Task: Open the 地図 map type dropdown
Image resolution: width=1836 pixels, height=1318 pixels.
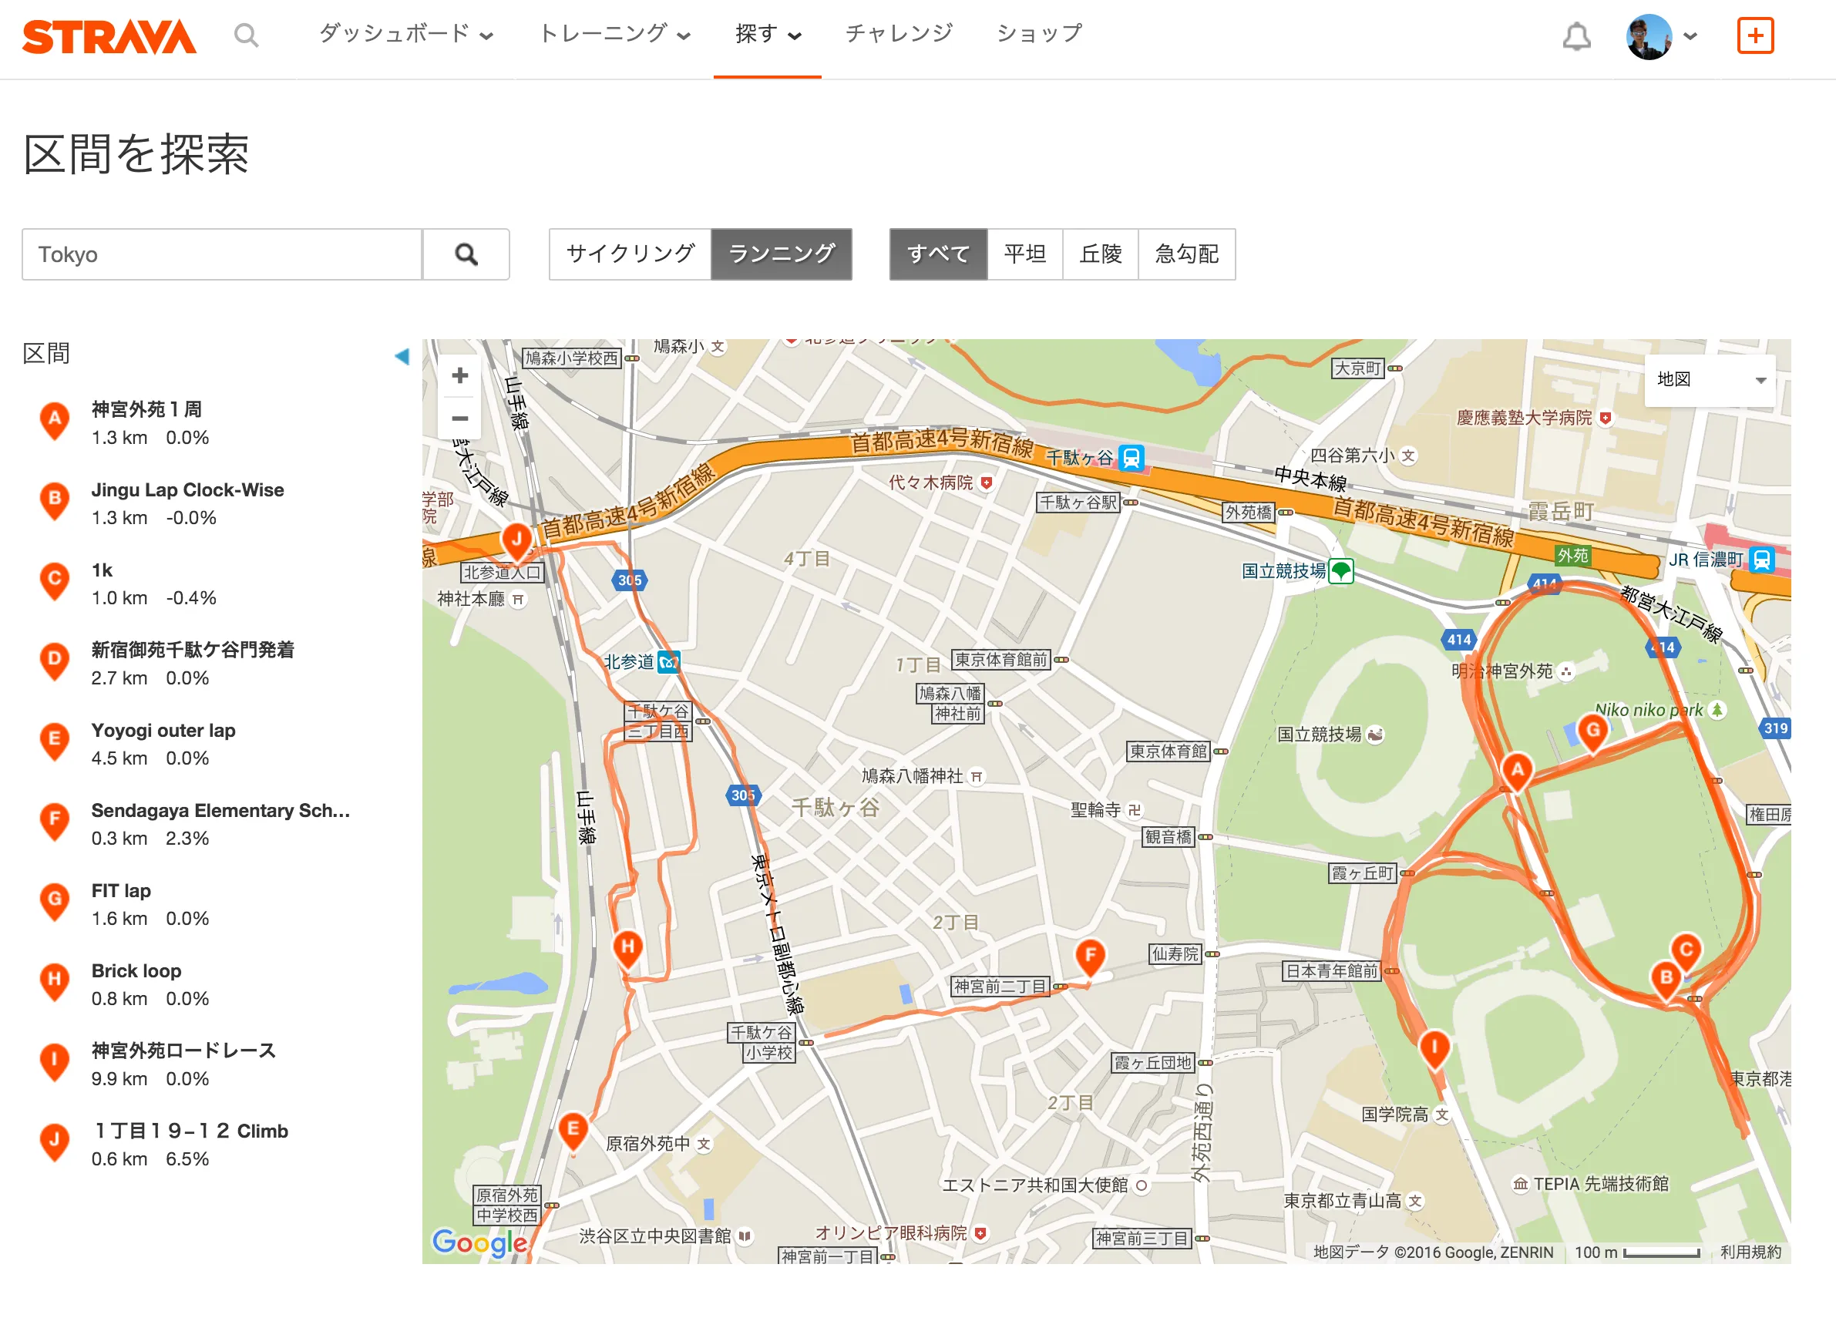Action: pos(1708,380)
